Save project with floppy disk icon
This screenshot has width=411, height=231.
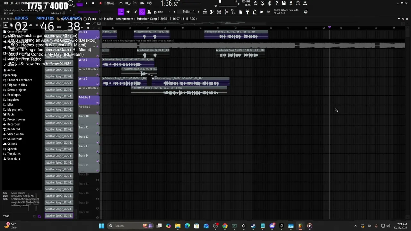284,3
